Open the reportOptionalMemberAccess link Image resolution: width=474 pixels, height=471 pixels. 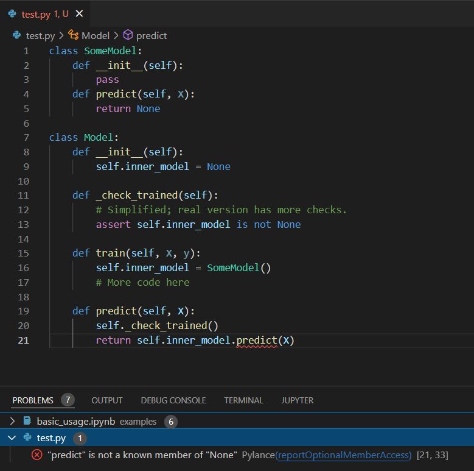(343, 455)
